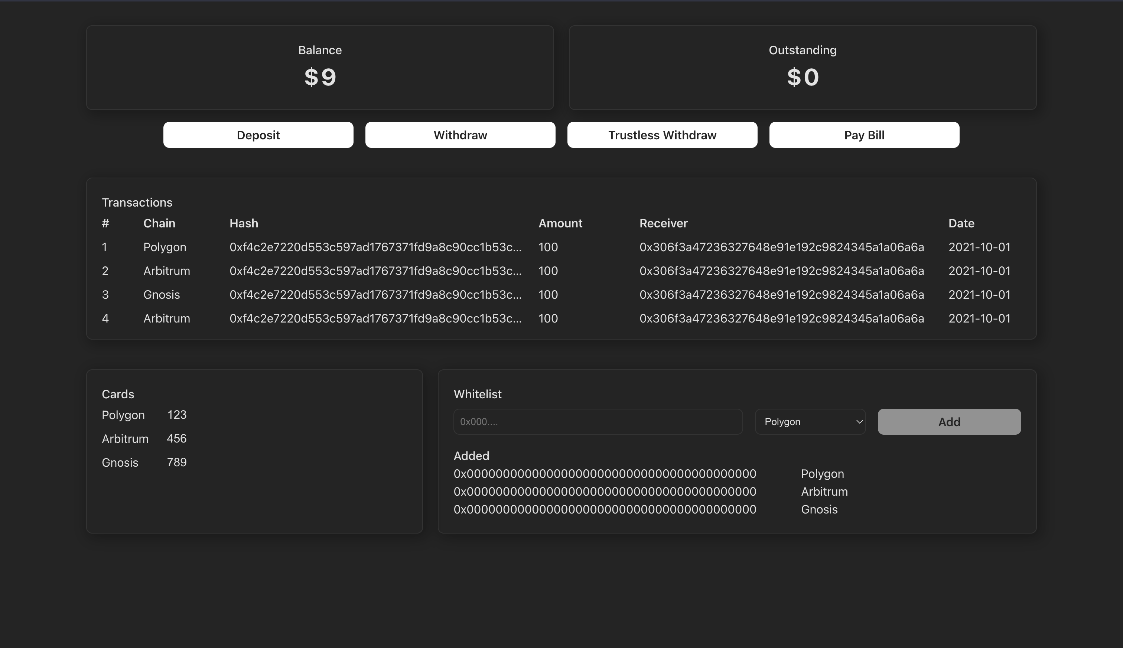The image size is (1123, 648).
Task: Click transaction number 4
Action: [x=105, y=318]
